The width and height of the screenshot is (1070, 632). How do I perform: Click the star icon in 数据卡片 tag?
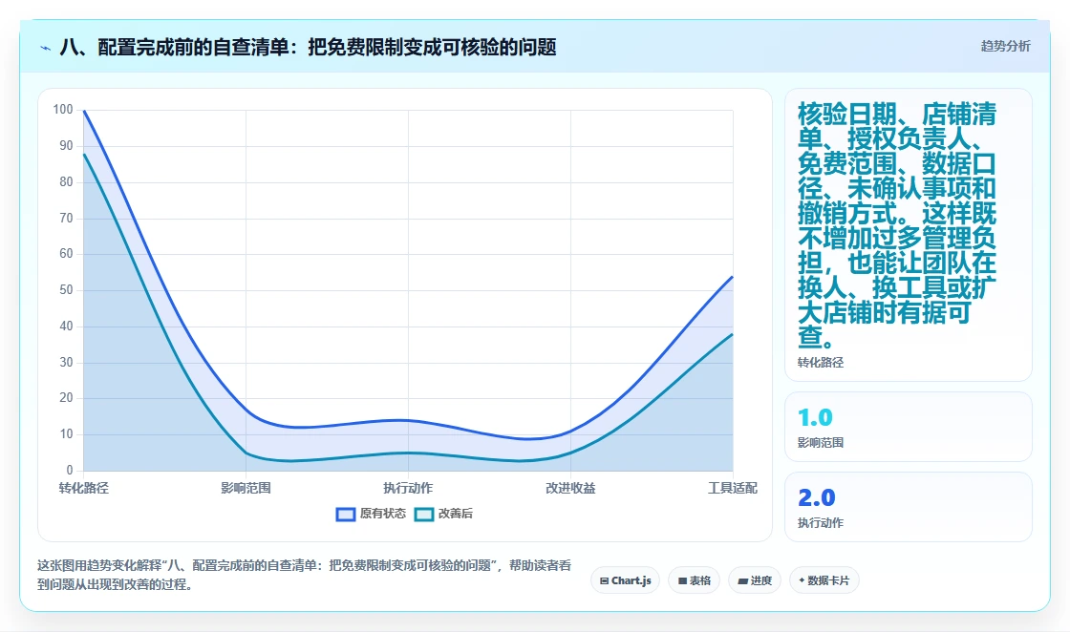802,580
